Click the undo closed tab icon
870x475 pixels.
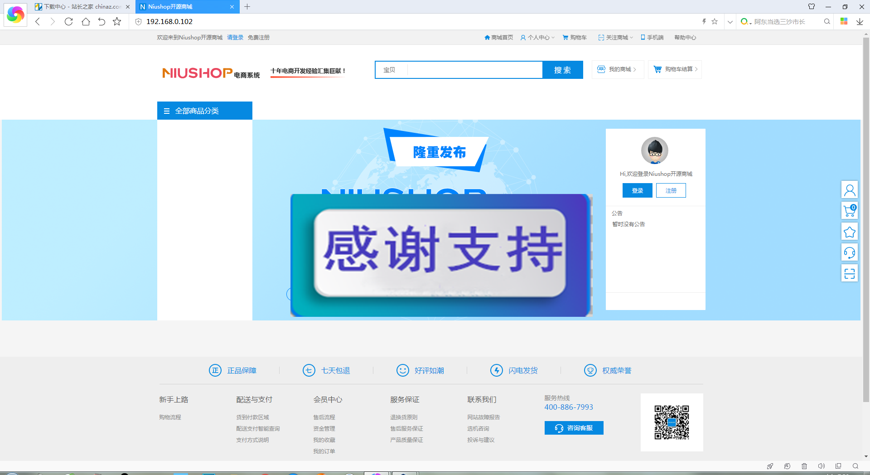click(x=101, y=21)
